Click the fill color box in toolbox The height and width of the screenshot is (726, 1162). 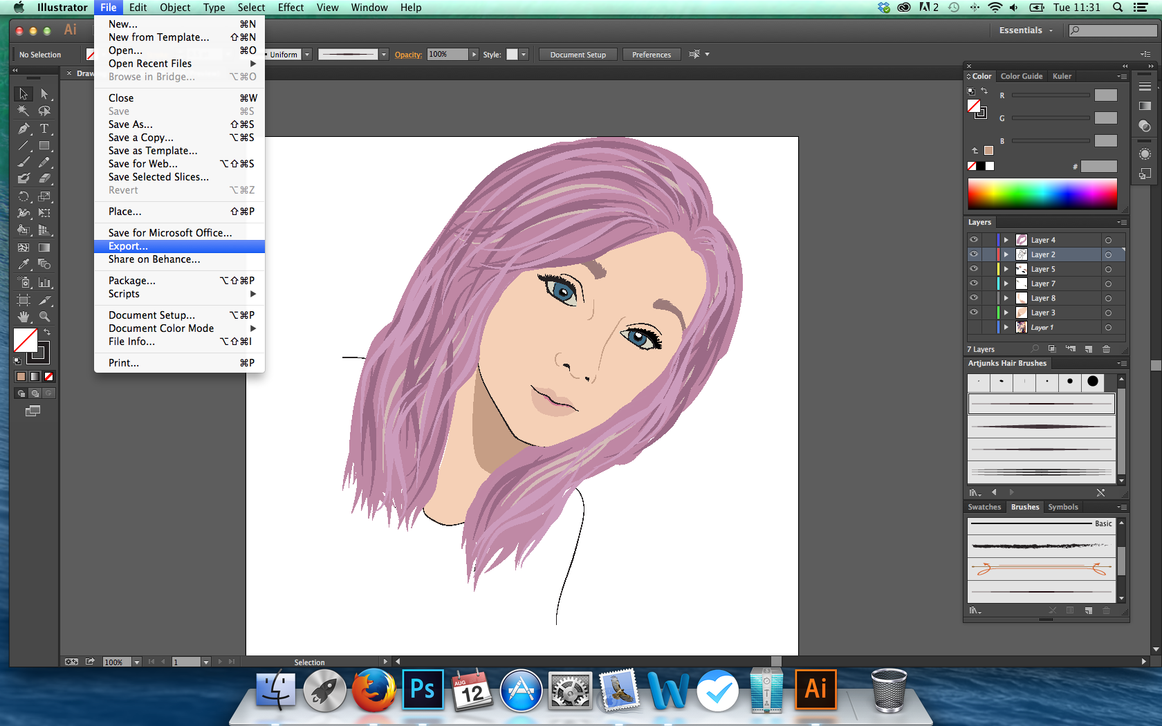[x=26, y=340]
